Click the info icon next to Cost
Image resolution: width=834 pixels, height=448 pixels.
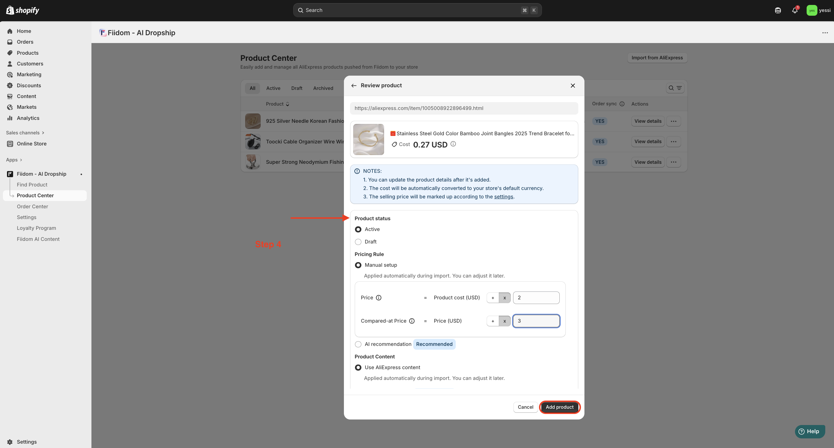click(x=453, y=144)
